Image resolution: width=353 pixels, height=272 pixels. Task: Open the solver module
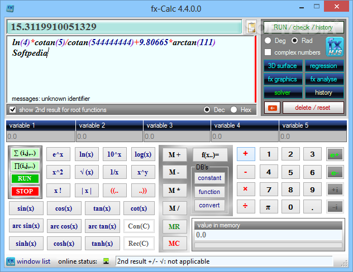click(283, 93)
